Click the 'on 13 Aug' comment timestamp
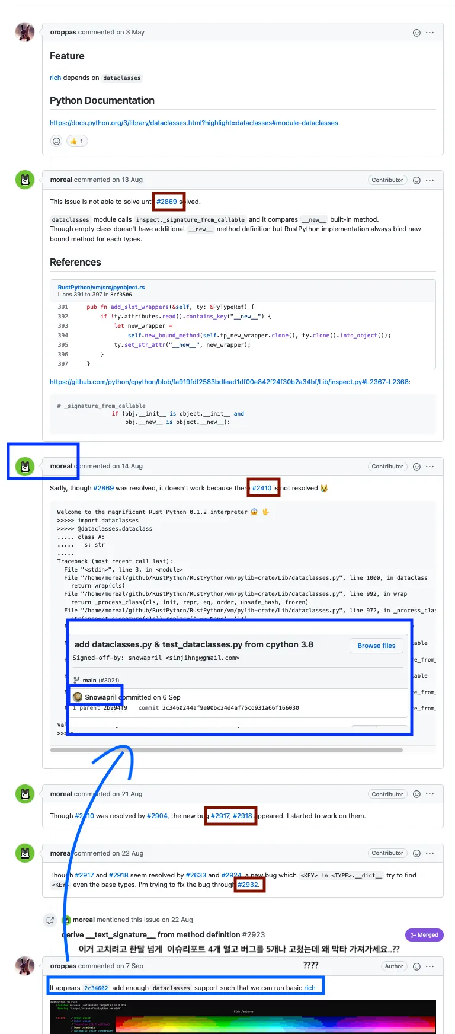 pyautogui.click(x=127, y=180)
